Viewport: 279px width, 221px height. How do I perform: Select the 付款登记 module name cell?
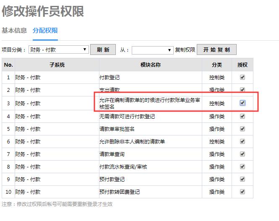click(x=151, y=78)
